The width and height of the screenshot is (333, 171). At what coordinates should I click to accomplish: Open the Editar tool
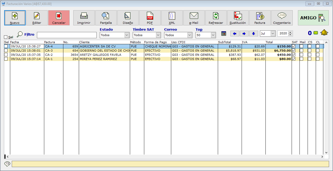37,18
